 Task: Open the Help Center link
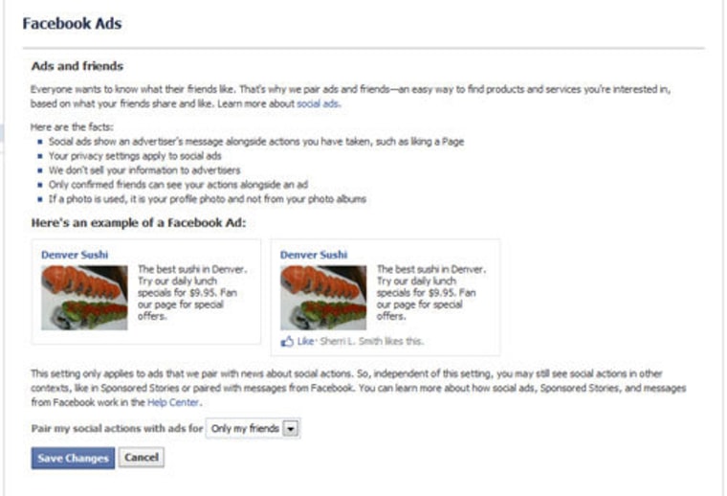tap(166, 404)
